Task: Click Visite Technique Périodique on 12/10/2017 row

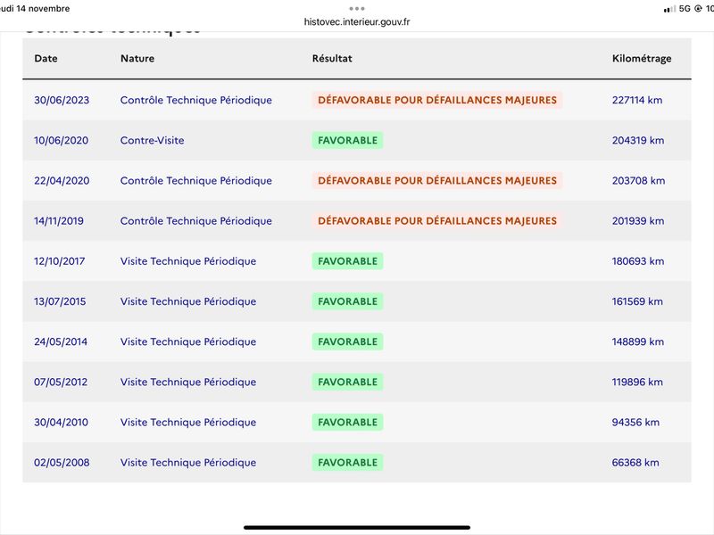Action: (188, 261)
